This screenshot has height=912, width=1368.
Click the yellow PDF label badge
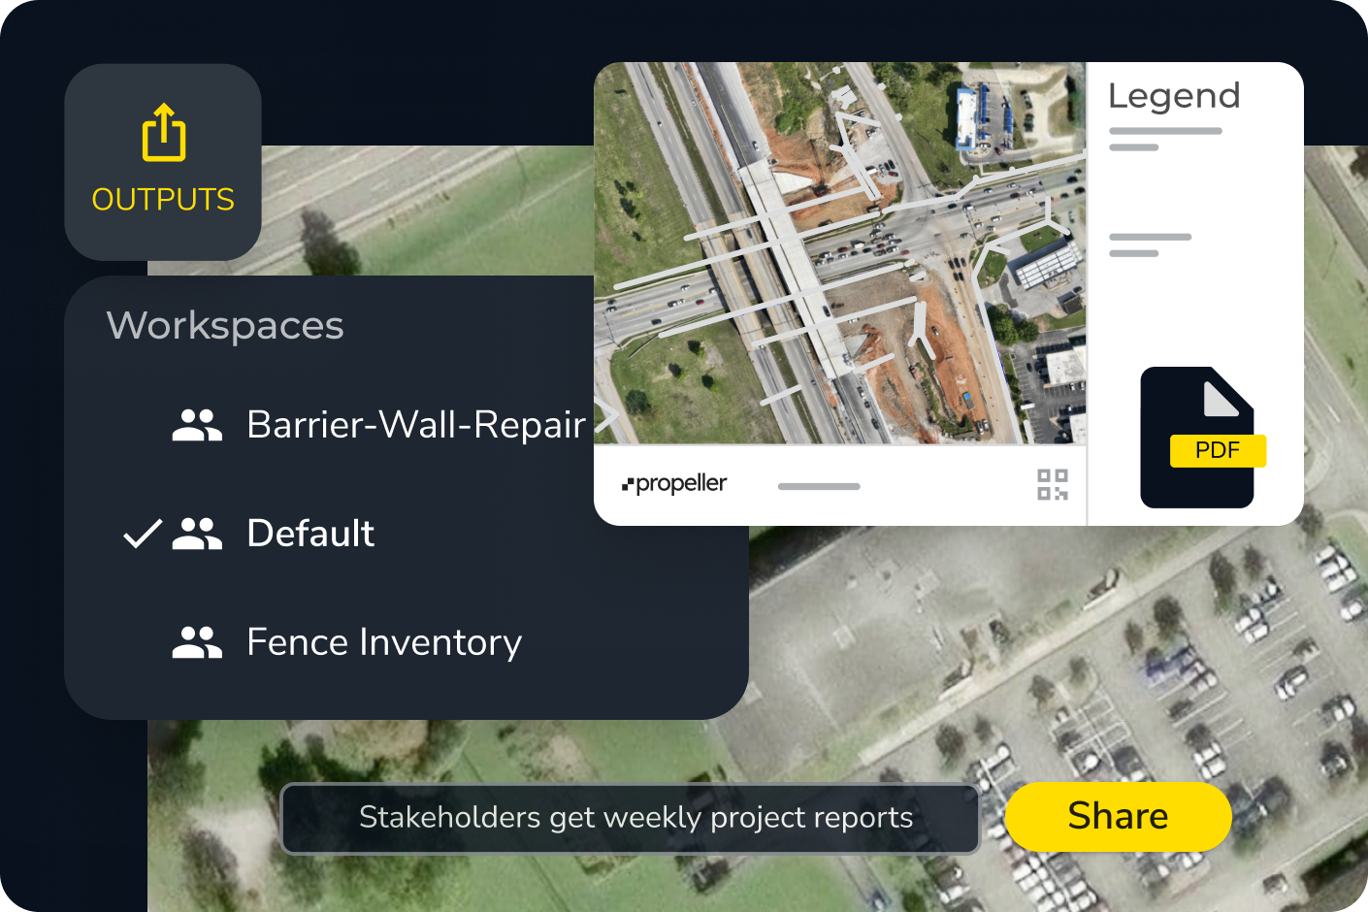tap(1217, 450)
